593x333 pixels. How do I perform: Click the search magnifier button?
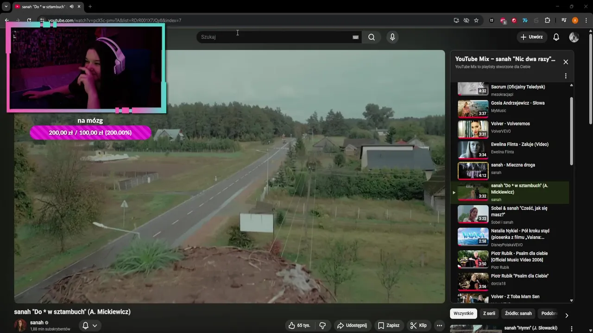click(x=372, y=37)
